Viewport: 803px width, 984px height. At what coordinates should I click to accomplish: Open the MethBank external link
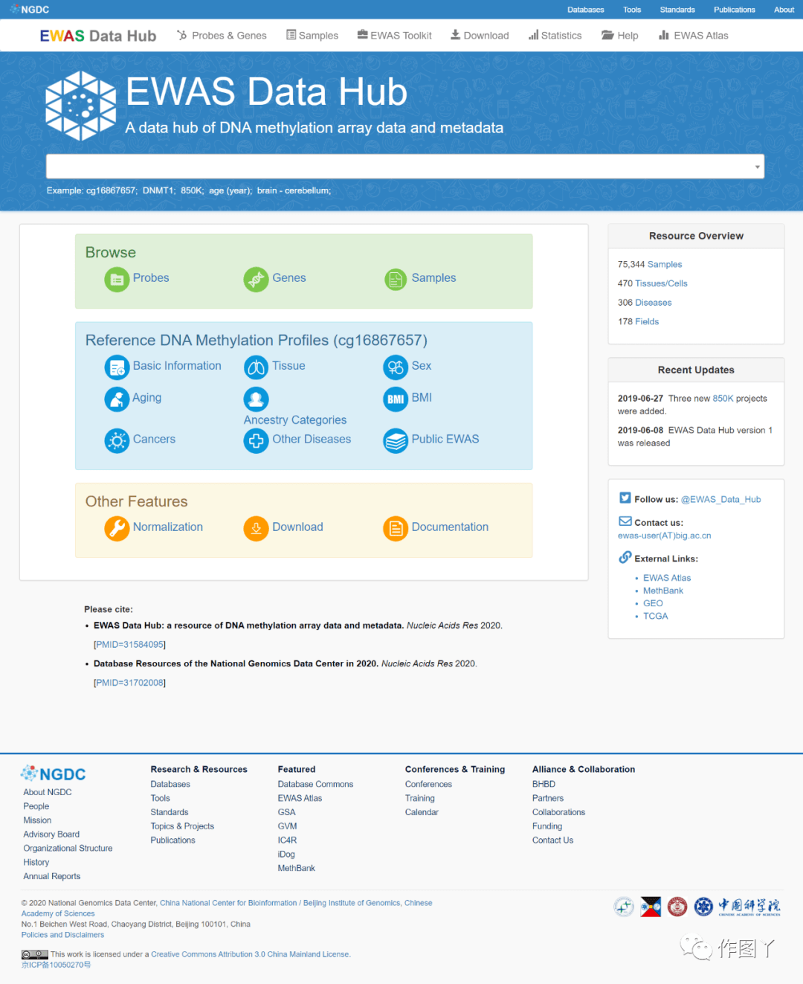point(662,591)
